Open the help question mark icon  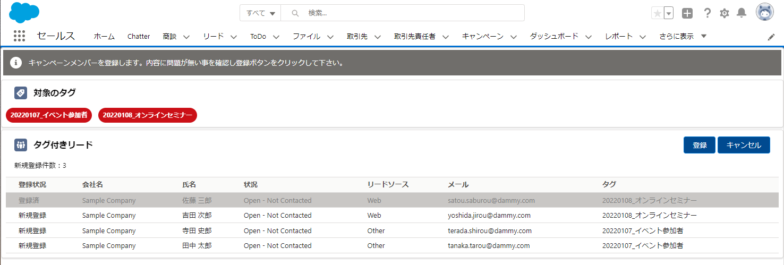pos(707,13)
